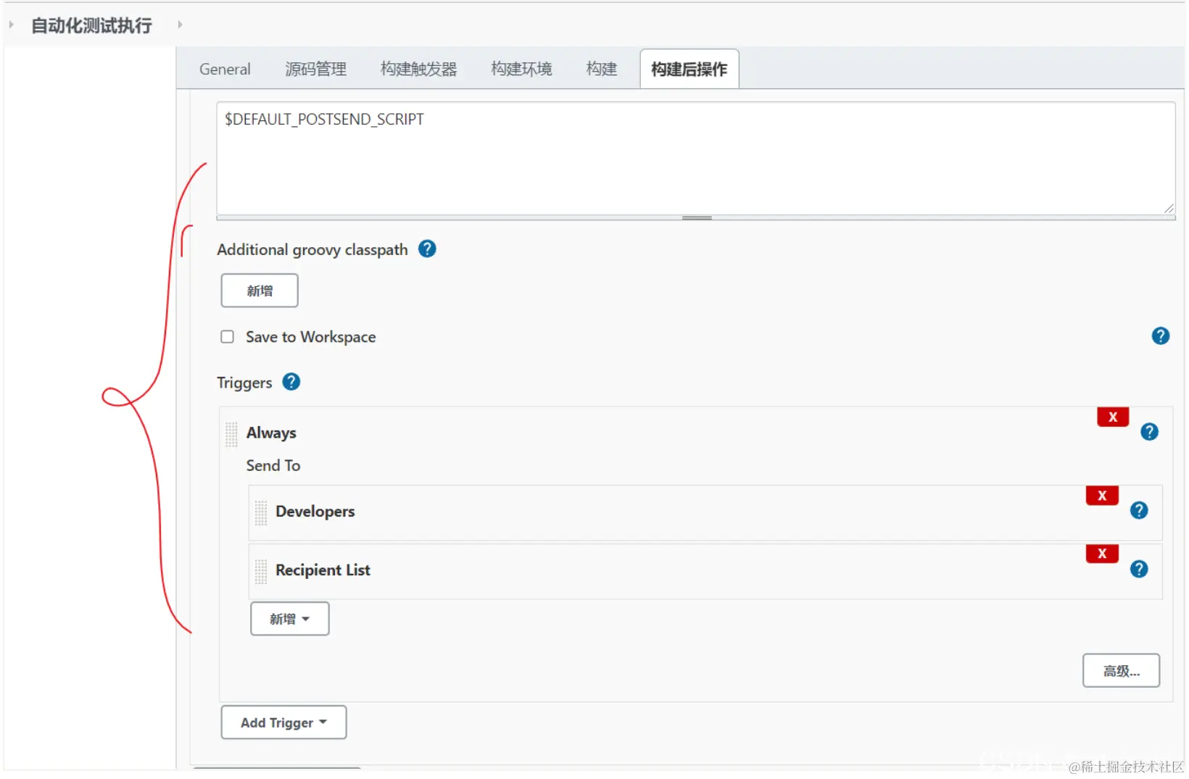This screenshot has width=1189, height=779.
Task: Open help for the Always trigger
Action: [x=1149, y=432]
